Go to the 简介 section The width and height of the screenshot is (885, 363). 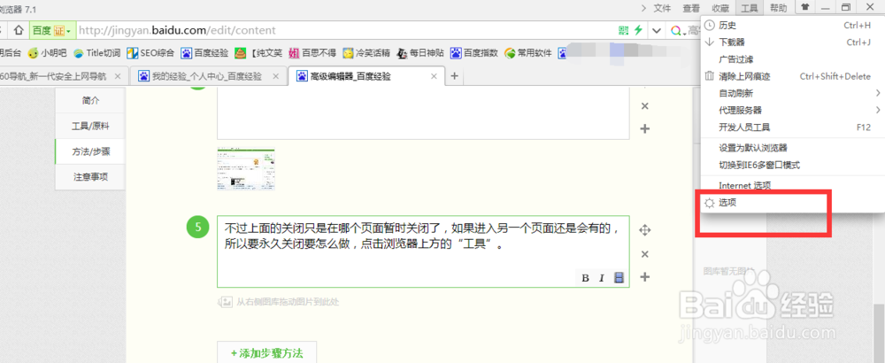(90, 100)
